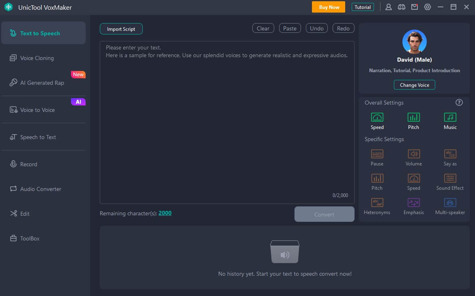Click the Overall Settings Pitch icon

tap(413, 118)
